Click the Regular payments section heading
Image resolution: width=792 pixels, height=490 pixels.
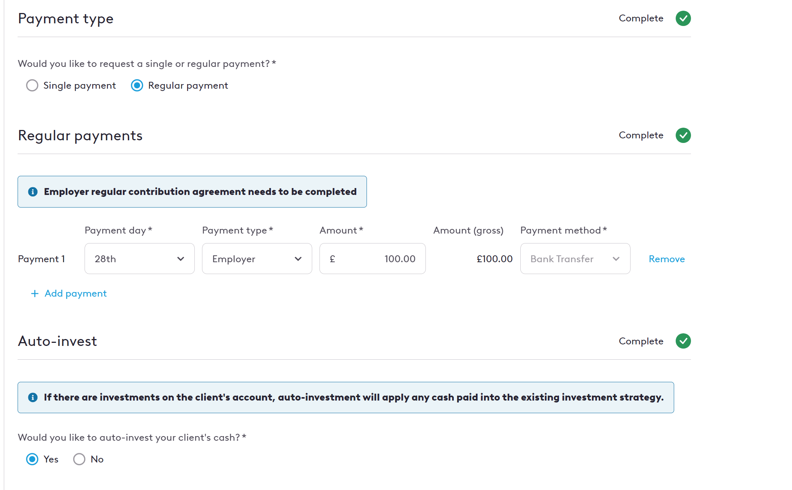tap(80, 136)
